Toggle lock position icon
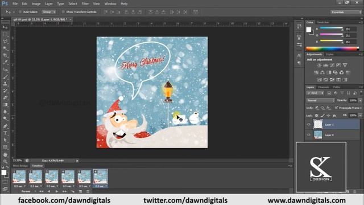Viewport: 364px width, 205px height. coord(328,116)
